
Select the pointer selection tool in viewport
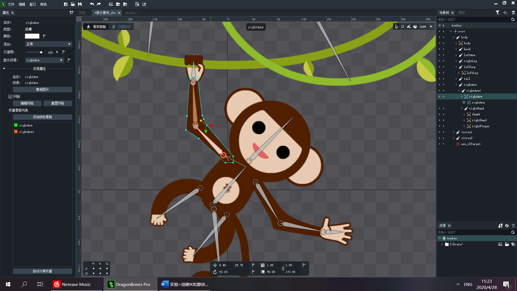click(x=396, y=27)
